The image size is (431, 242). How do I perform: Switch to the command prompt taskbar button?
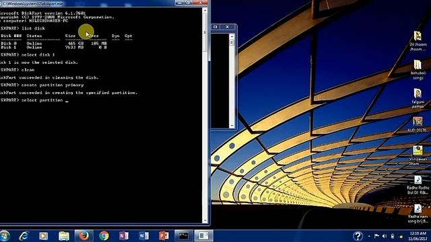(x=183, y=236)
